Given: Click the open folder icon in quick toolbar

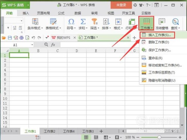Looking at the screenshot, I should coord(4,38).
